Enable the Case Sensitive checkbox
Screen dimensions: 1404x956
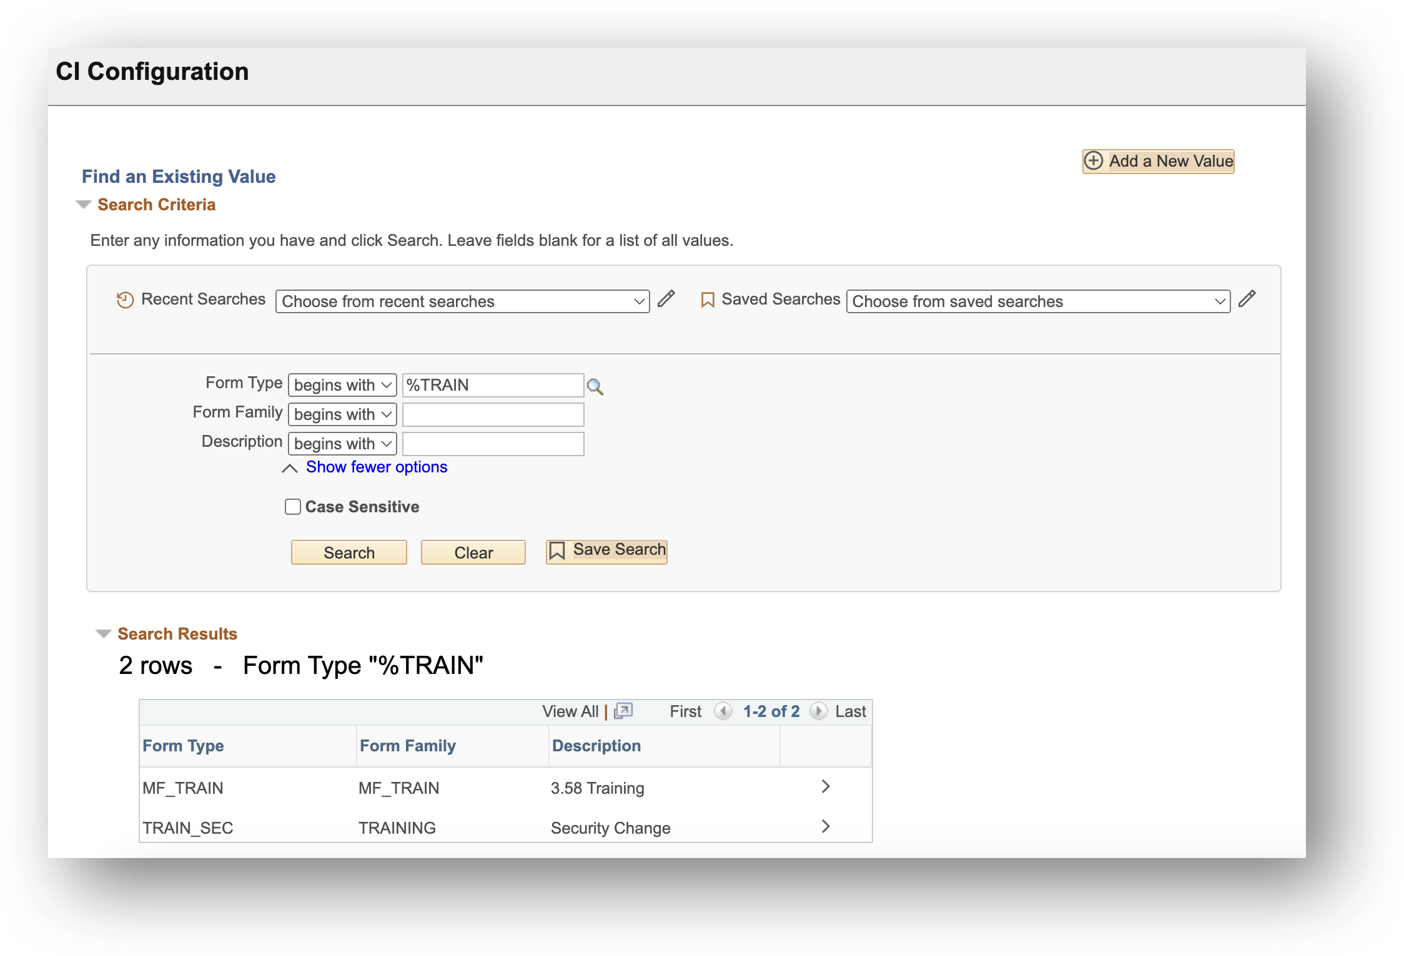[x=293, y=507]
